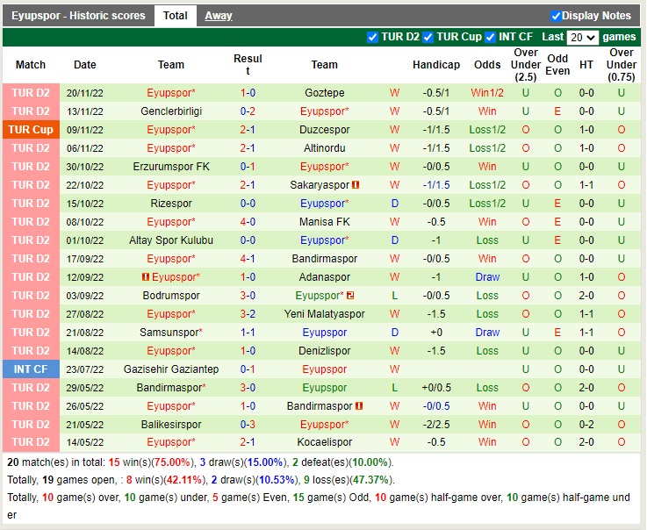
Task: Click the L result on Bodrumspor row
Action: coord(394,296)
